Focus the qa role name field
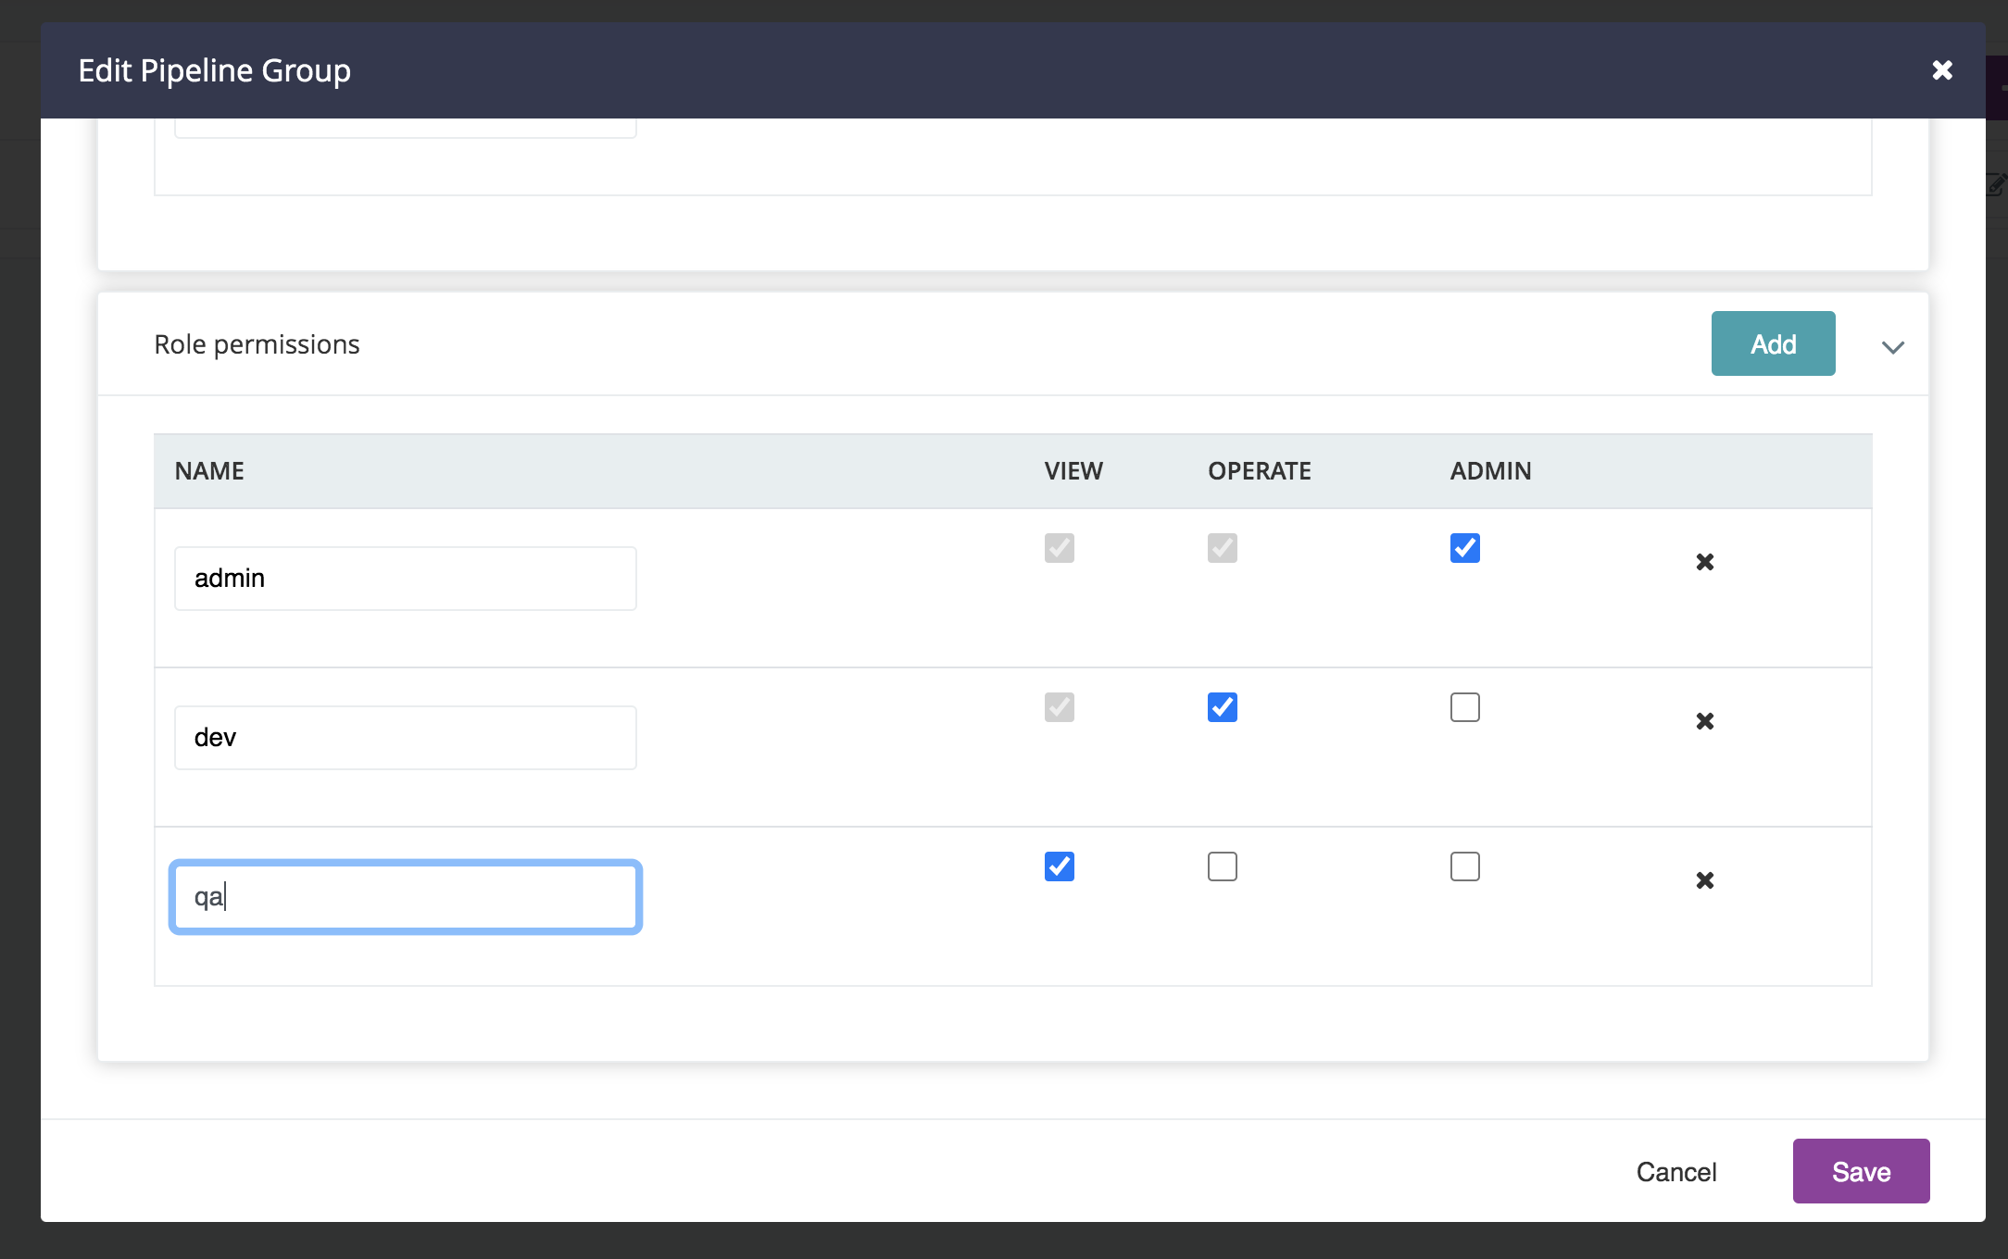Screen dimensions: 2008x1259 click(406, 897)
